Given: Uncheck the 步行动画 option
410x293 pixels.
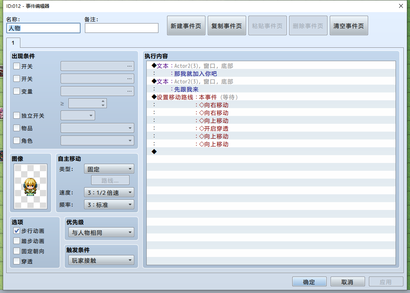Looking at the screenshot, I should [16, 231].
